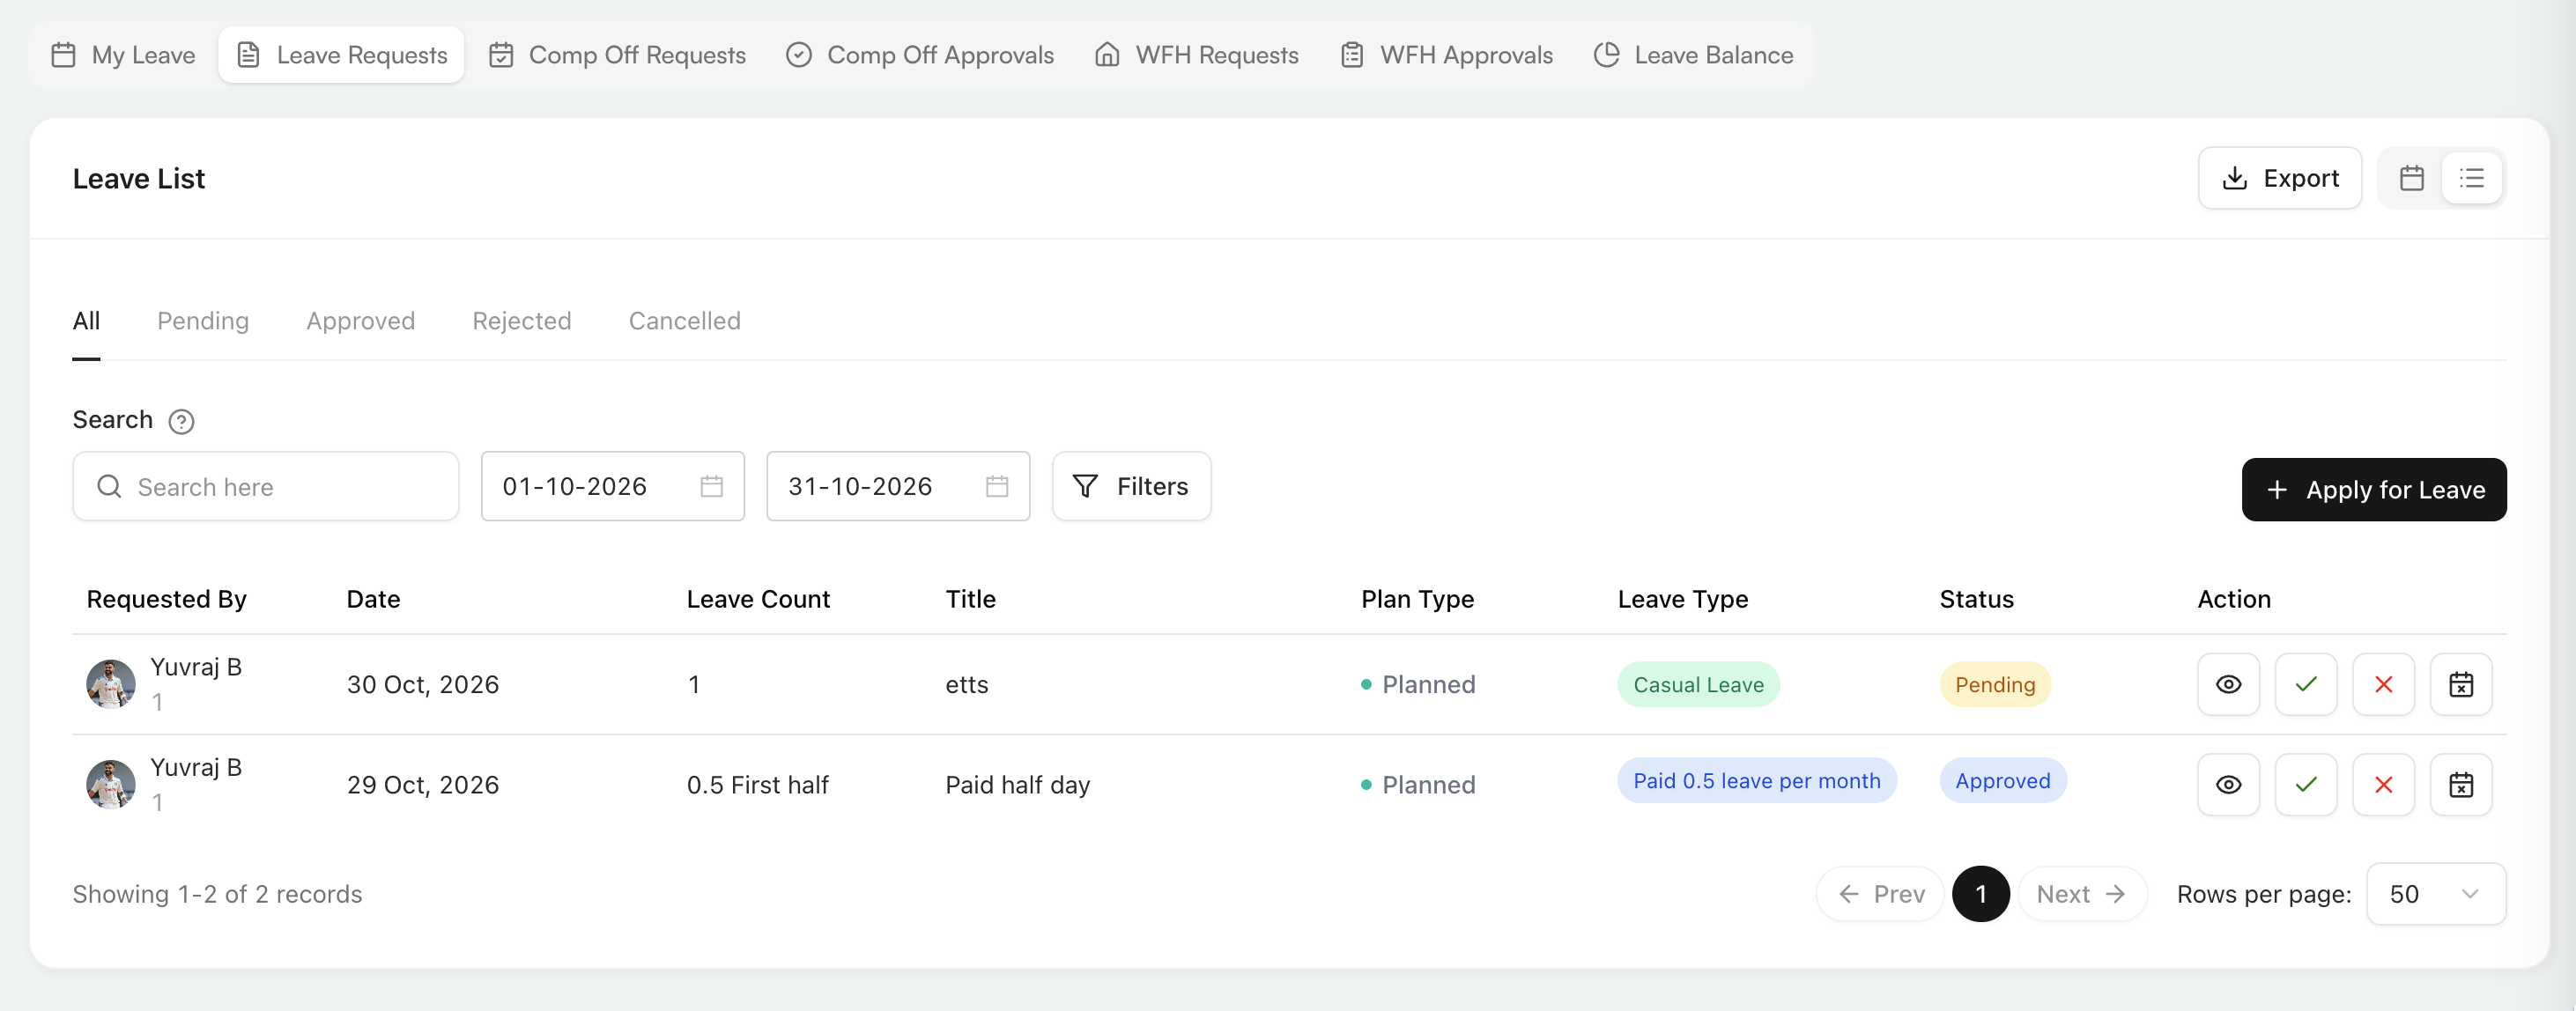Viewport: 2576px width, 1011px height.
Task: Open the WFH Approvals tab
Action: click(x=1447, y=55)
